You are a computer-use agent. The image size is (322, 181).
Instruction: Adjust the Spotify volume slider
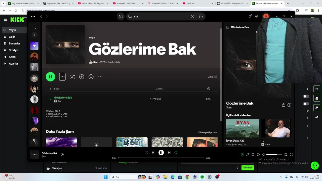pyautogui.click(x=274, y=155)
